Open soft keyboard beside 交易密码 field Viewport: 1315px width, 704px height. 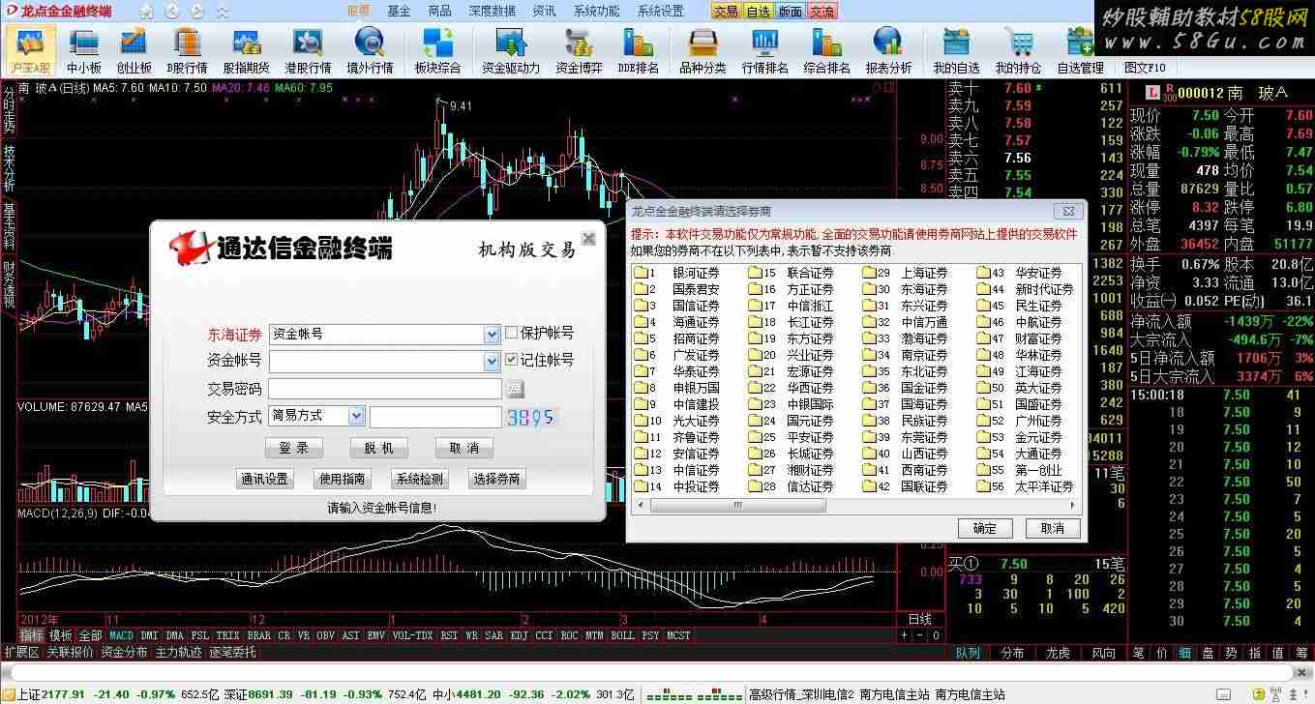coord(515,389)
